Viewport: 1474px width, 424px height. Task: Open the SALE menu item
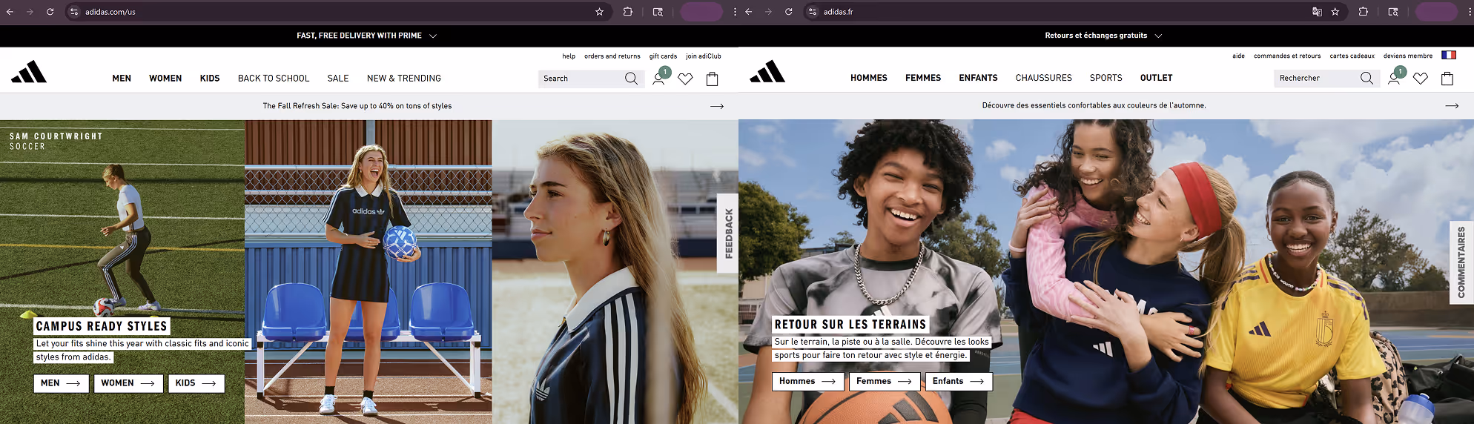coord(338,79)
